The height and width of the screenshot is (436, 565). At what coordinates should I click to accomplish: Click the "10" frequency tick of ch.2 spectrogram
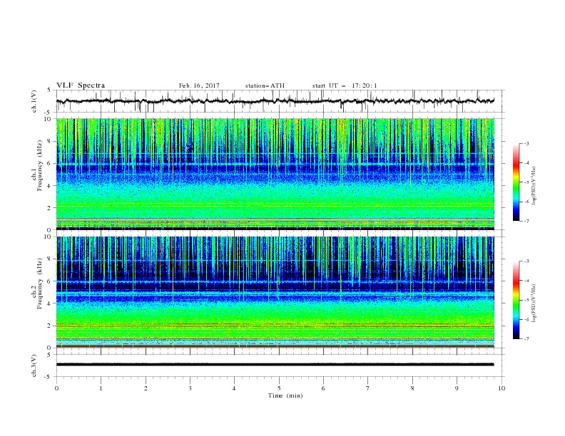[49, 237]
